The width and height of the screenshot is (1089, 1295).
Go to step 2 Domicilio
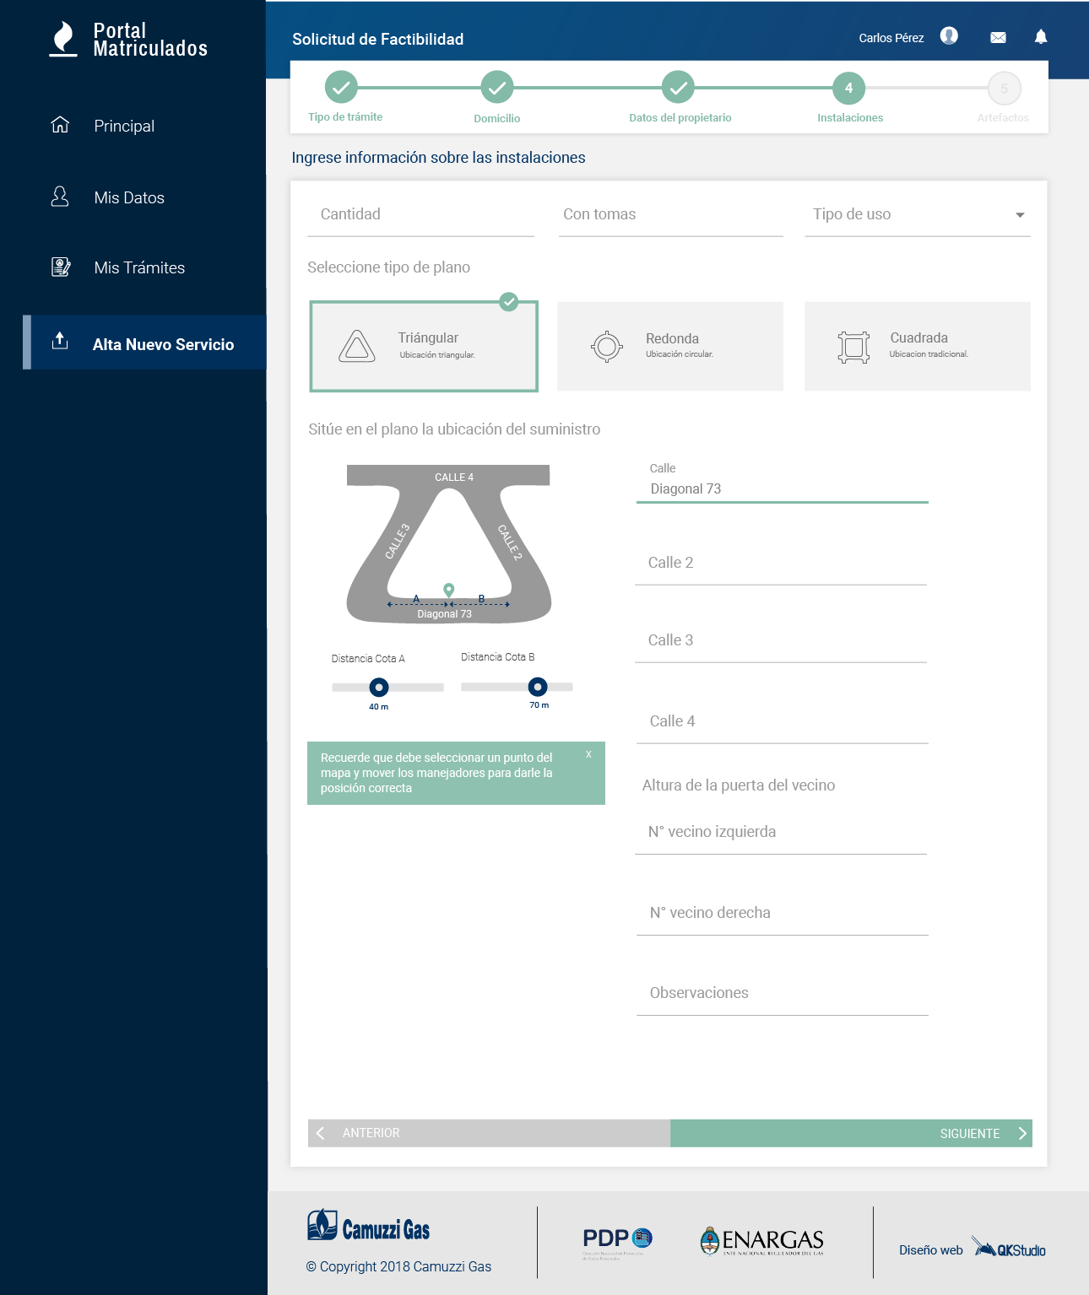[497, 87]
